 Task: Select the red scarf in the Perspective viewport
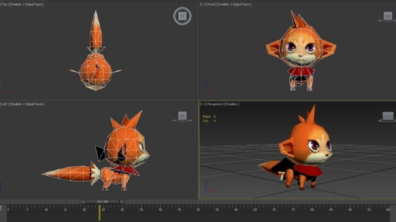(308, 170)
